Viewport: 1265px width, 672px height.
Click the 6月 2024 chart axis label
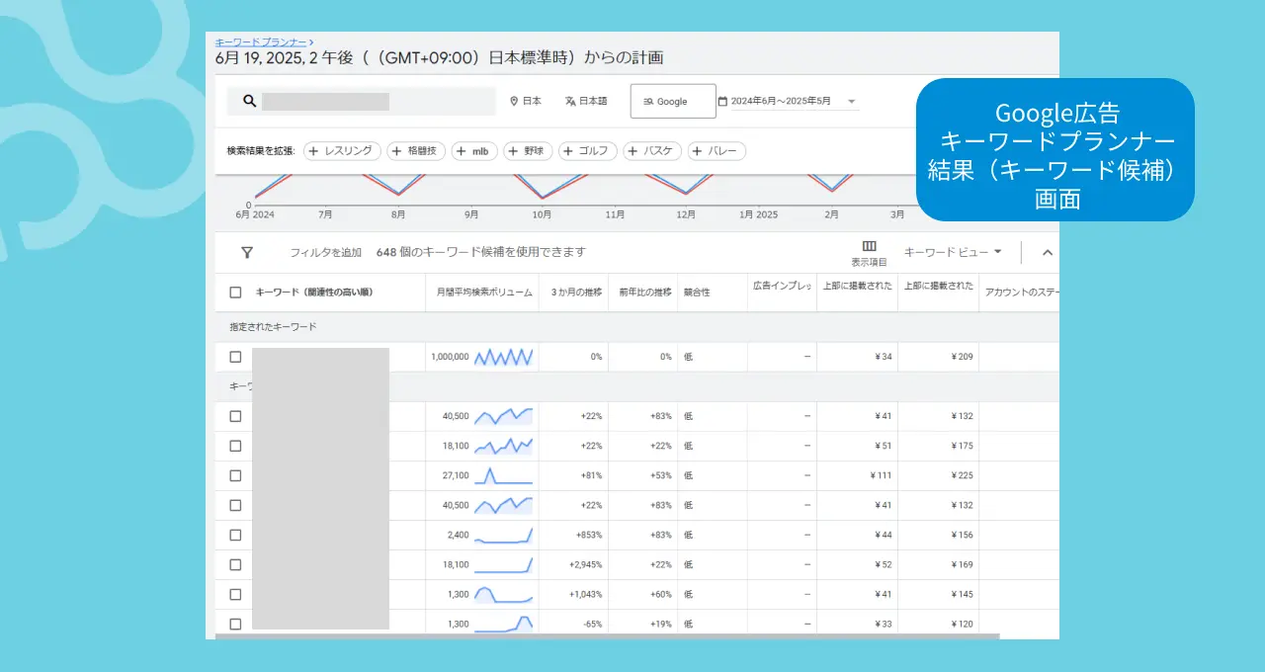[x=255, y=214]
